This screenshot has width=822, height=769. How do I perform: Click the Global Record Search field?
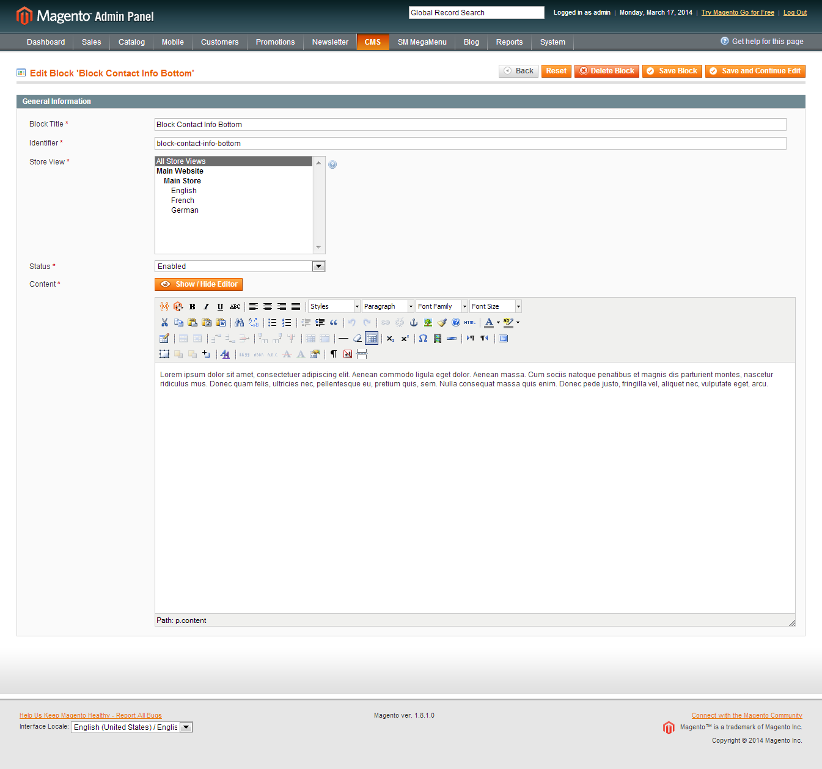click(477, 13)
